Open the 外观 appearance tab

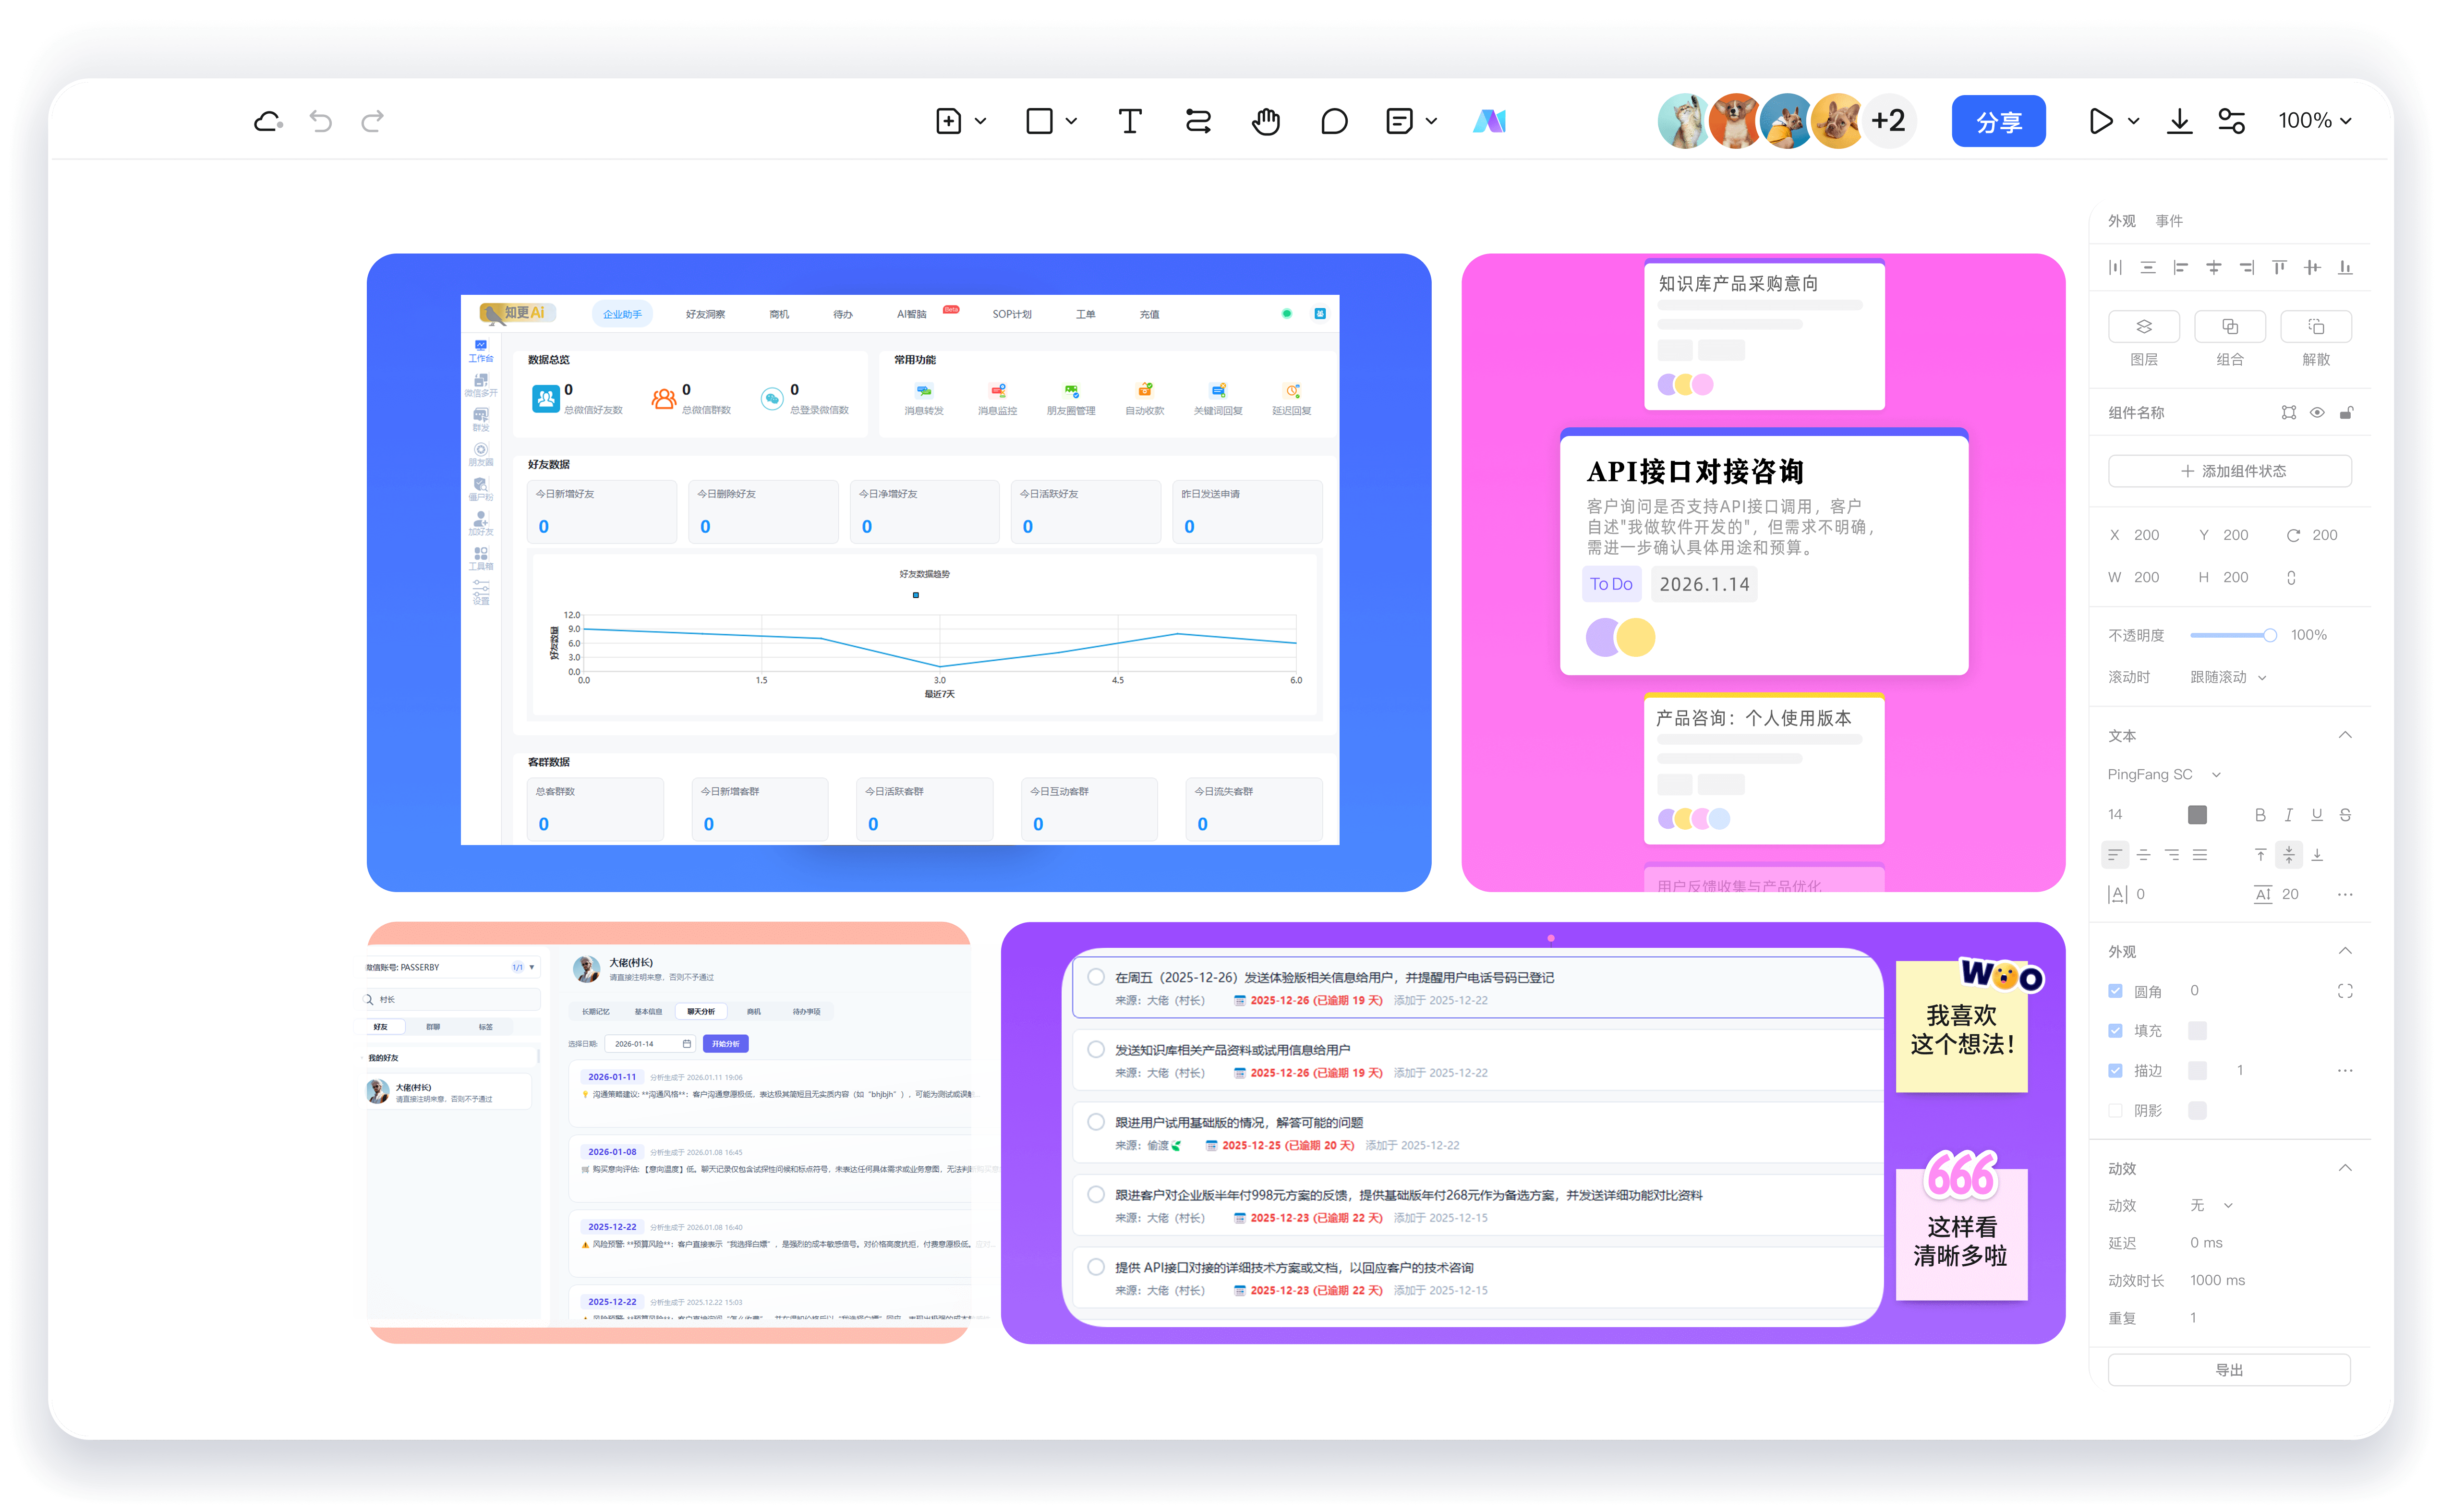pos(2121,221)
